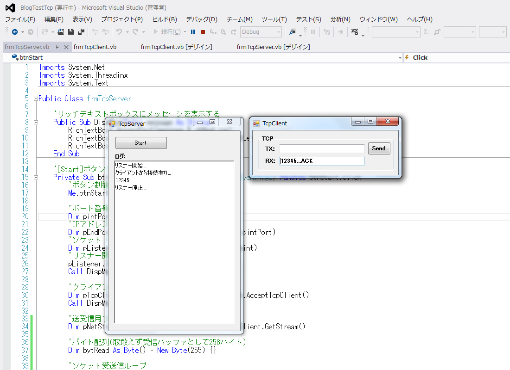
Task: Click the 'リスナー開始...' log line
Action: 131,165
